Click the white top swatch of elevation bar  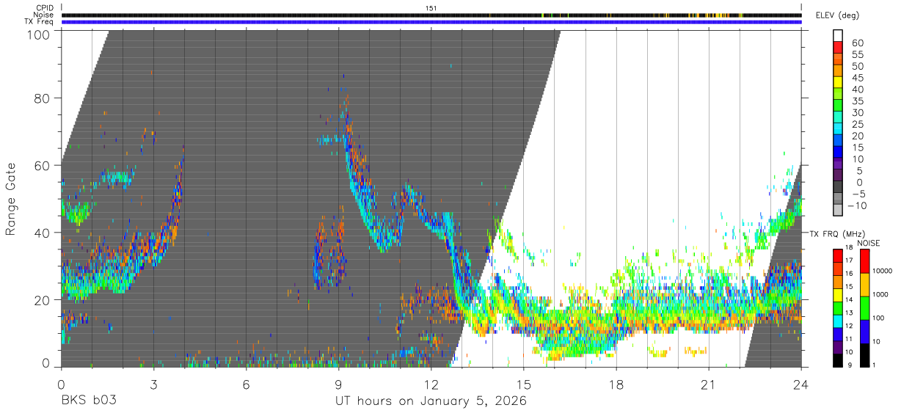coord(838,37)
